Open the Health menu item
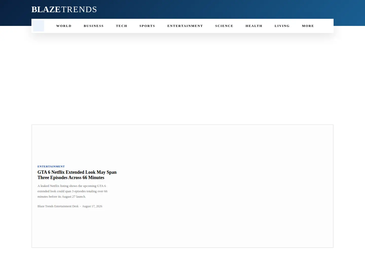The image size is (365, 254). coord(254,26)
